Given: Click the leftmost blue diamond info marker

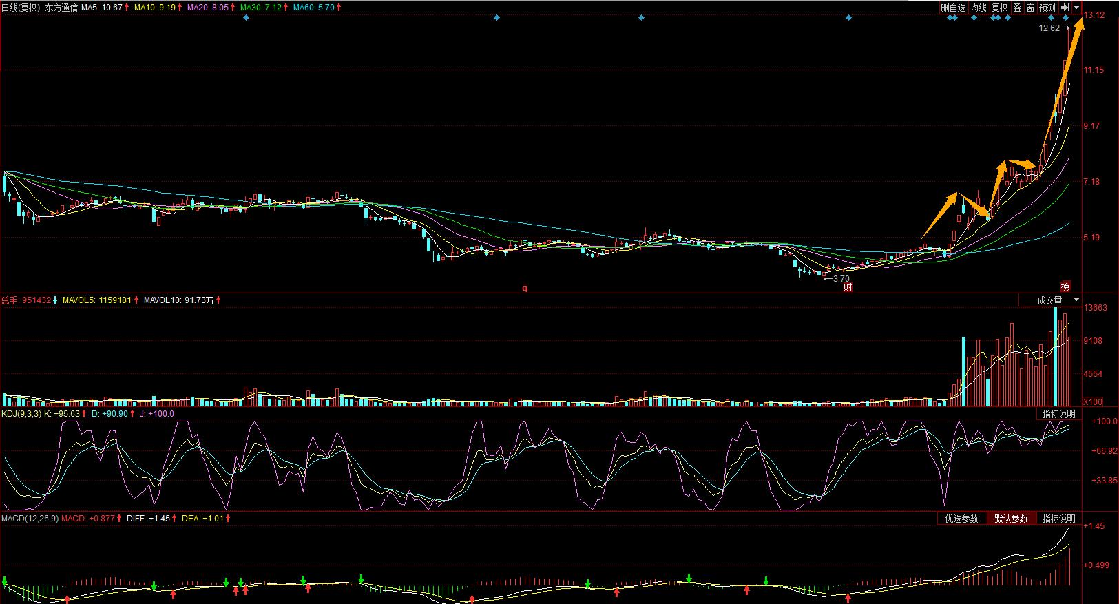Looking at the screenshot, I should point(246,18).
